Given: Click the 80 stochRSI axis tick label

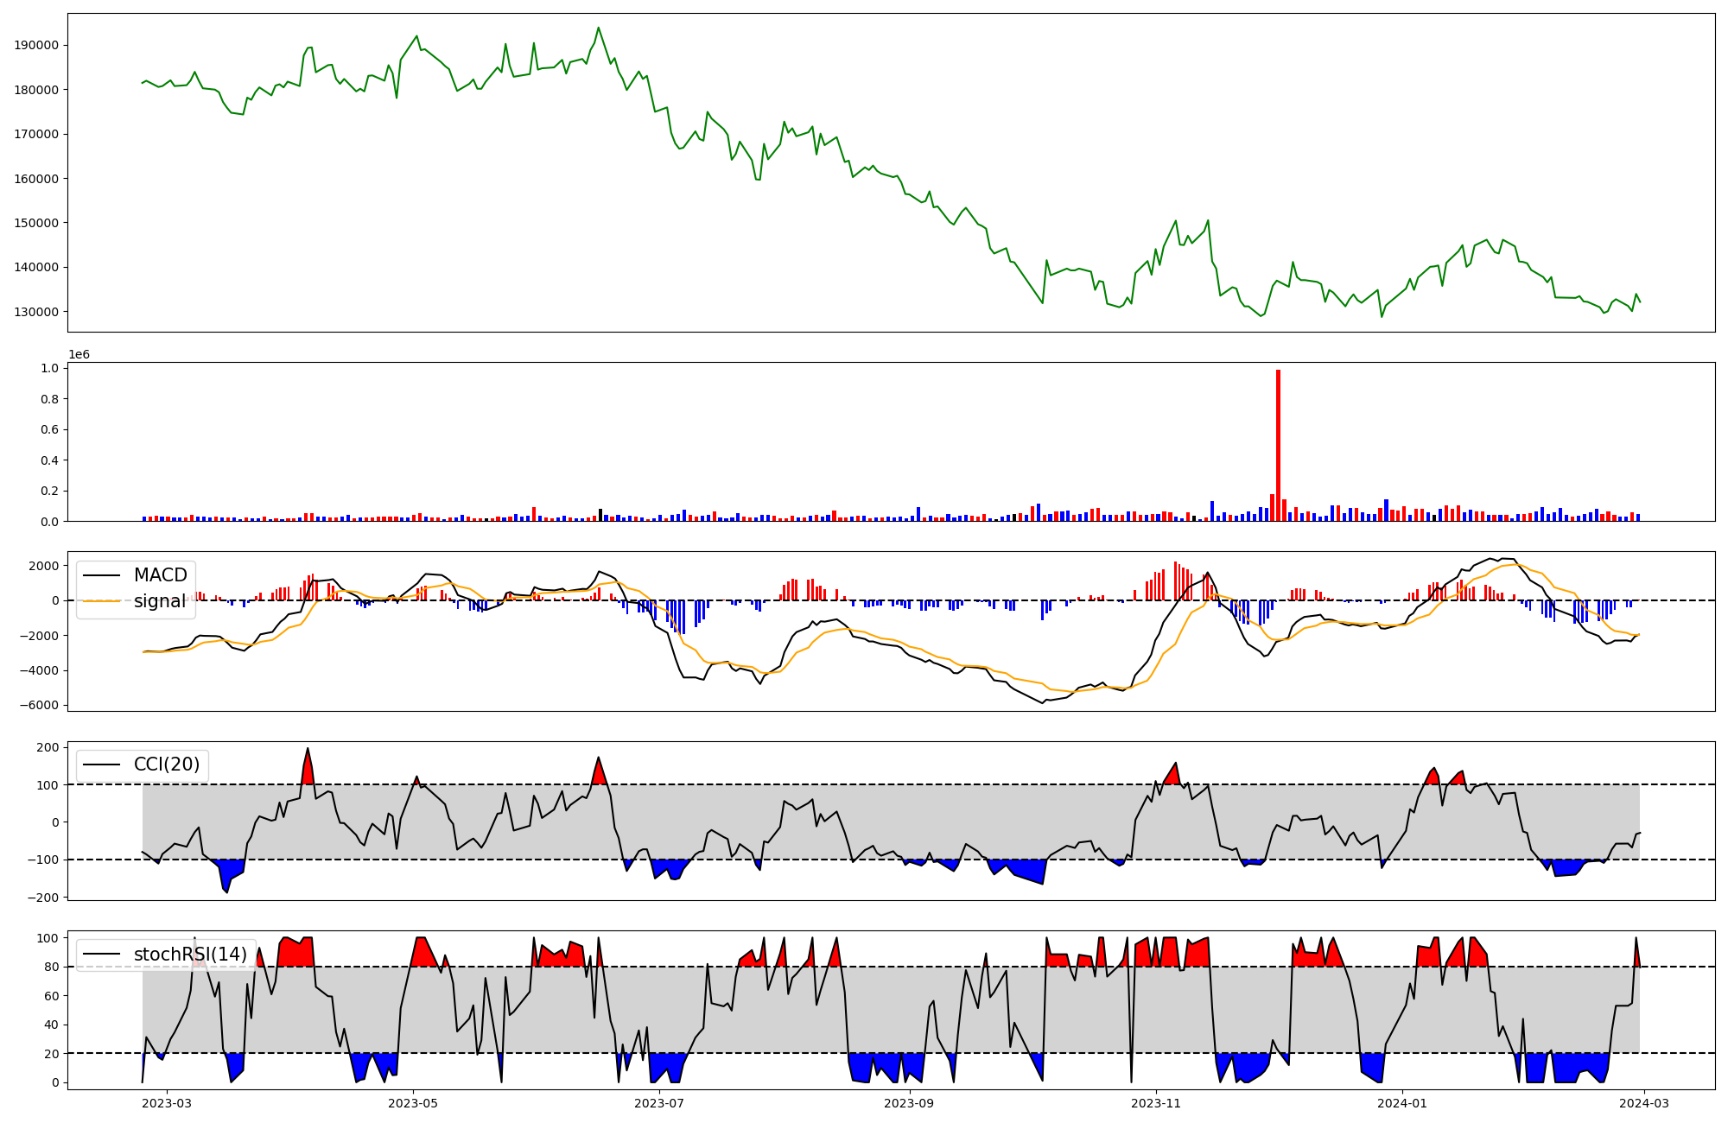Looking at the screenshot, I should 54,968.
